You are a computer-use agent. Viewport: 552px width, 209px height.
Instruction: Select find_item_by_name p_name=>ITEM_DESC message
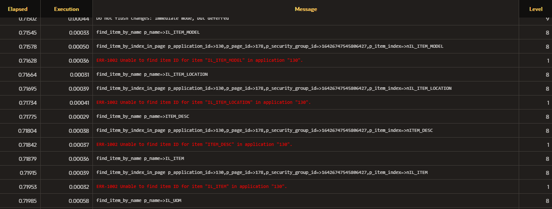point(142,117)
